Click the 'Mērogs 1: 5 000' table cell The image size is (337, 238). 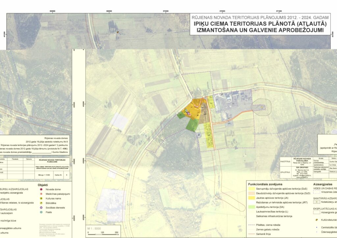coord(44,175)
